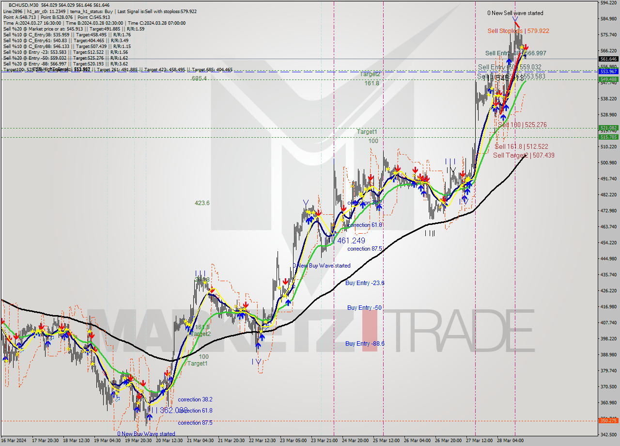Click the '26 Mar 20:00' time label

pos(449,441)
